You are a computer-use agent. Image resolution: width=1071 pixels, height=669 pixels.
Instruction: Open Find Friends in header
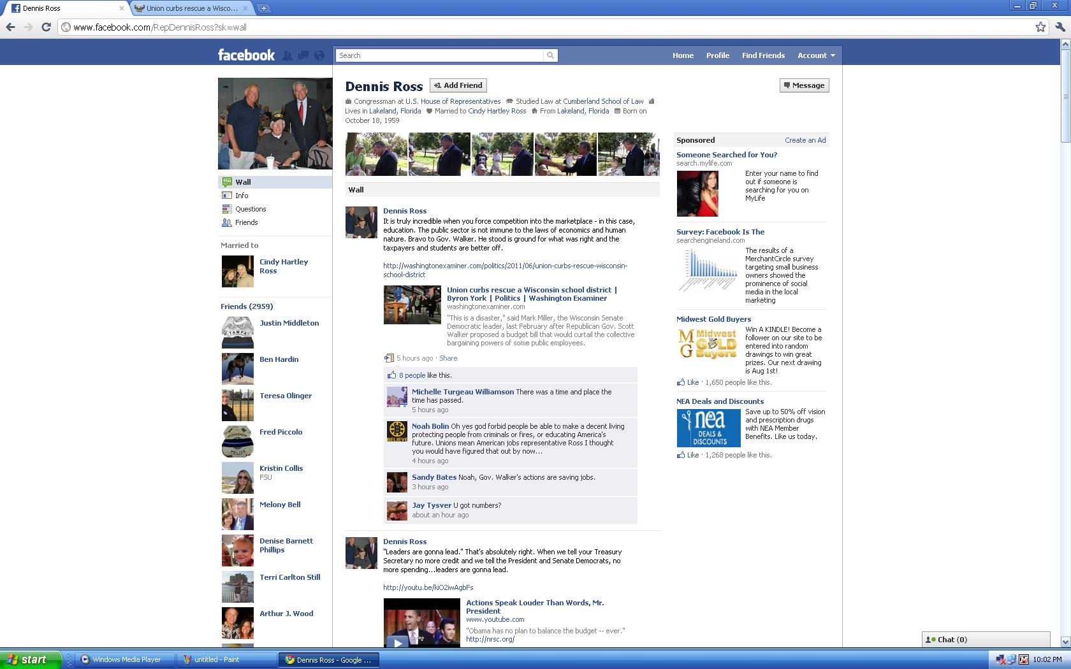point(763,55)
